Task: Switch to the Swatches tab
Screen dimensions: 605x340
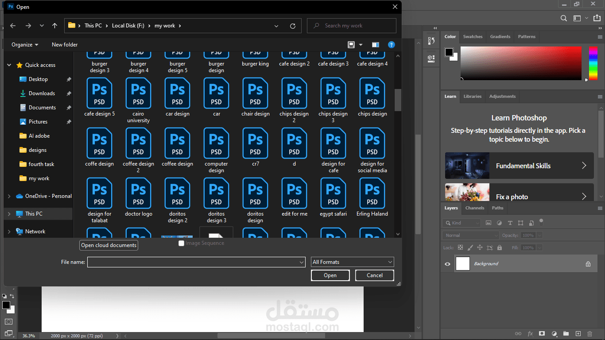Action: [x=473, y=37]
